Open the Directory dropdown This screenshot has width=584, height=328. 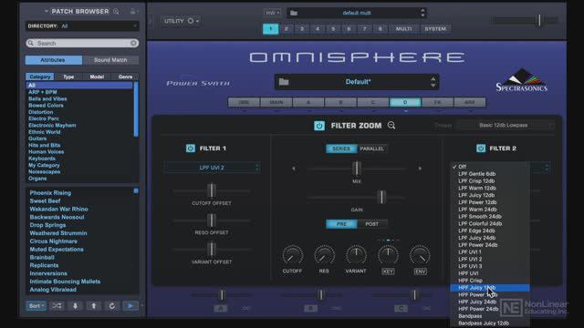pos(82,26)
